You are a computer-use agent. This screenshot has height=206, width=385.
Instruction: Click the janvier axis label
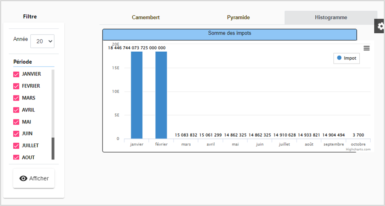pyautogui.click(x=137, y=144)
